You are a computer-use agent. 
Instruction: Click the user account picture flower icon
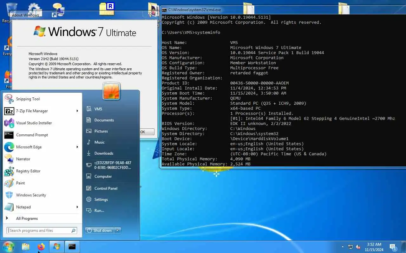111,91
